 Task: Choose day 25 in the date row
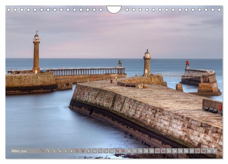[x=180, y=151]
